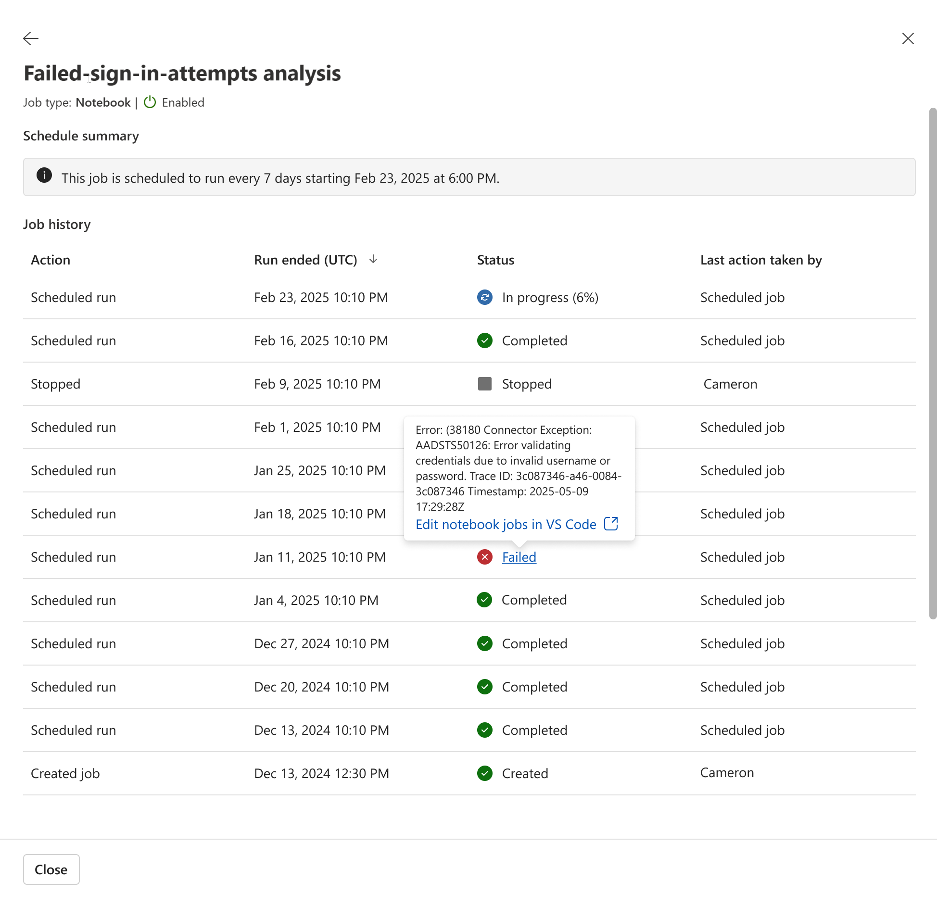
Task: Click the Action column header
Action: tap(51, 260)
